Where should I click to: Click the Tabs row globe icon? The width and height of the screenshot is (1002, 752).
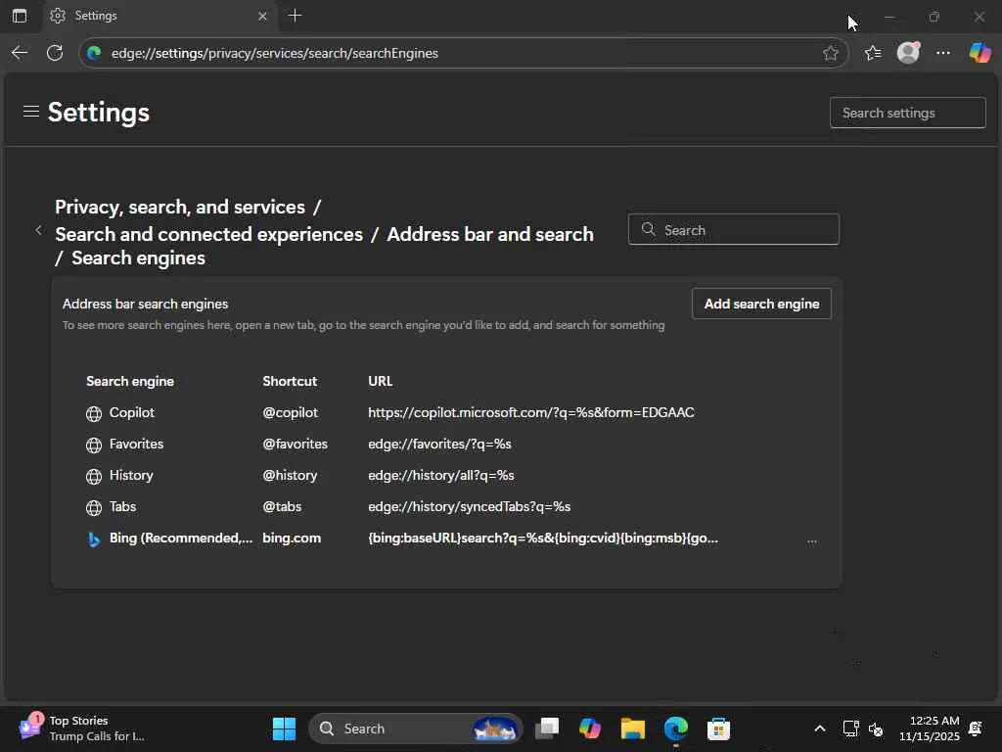(x=94, y=508)
